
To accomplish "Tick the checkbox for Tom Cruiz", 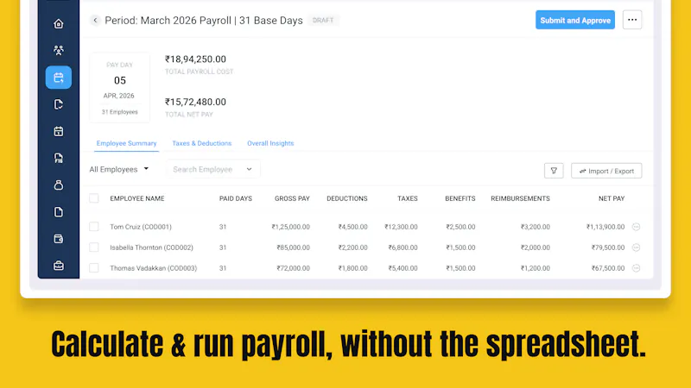I will click(x=94, y=227).
